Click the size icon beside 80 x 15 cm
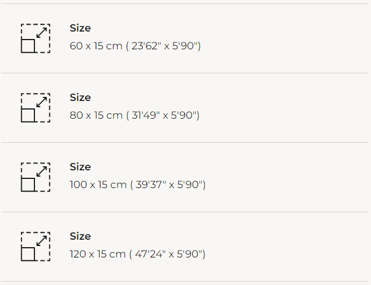 36,107
